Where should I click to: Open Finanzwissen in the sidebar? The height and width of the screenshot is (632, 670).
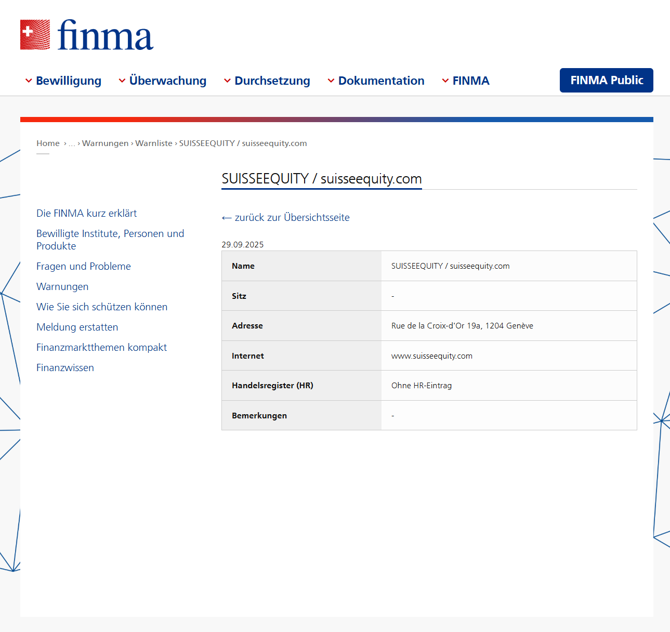(65, 367)
